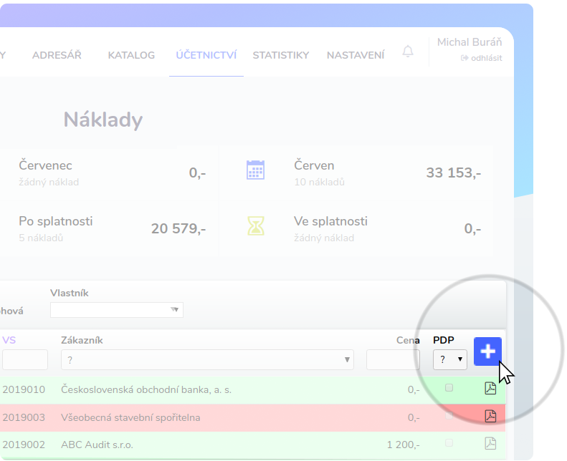Click user name Michal Buráň
Viewport: 567px width, 461px height.
click(x=470, y=42)
